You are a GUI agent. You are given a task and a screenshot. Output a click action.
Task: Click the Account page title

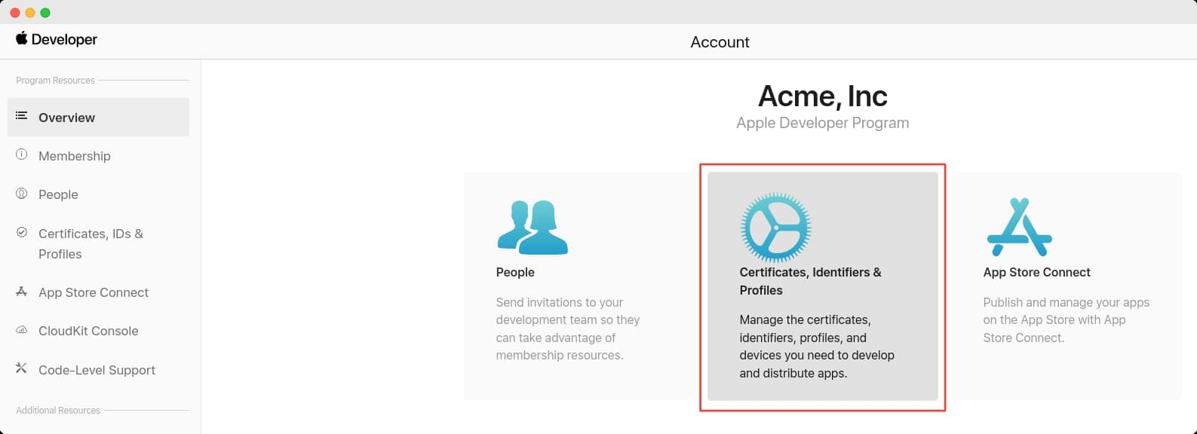point(720,42)
